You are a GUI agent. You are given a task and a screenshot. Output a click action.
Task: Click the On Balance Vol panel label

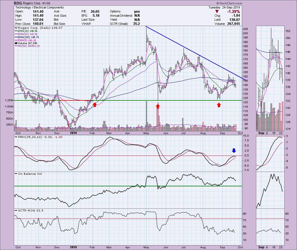[28, 174]
